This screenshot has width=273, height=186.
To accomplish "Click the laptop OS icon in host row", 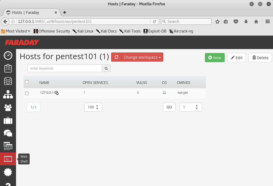I will tap(164, 93).
